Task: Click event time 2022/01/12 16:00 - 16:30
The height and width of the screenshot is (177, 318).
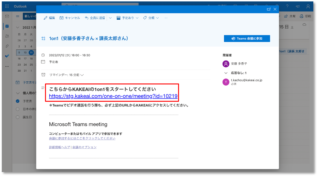Action: [x=70, y=55]
